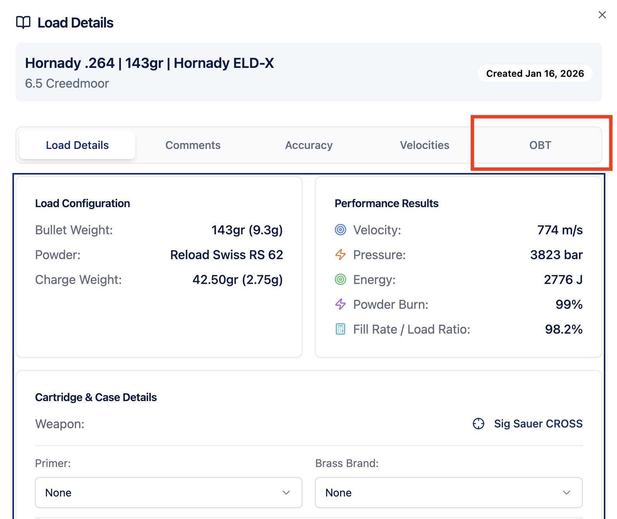Click the Hornady .264 load title
The width and height of the screenshot is (617, 519).
click(x=149, y=63)
